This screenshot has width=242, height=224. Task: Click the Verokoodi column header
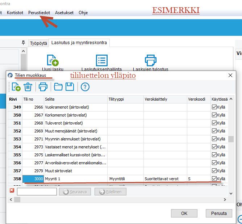199,99
